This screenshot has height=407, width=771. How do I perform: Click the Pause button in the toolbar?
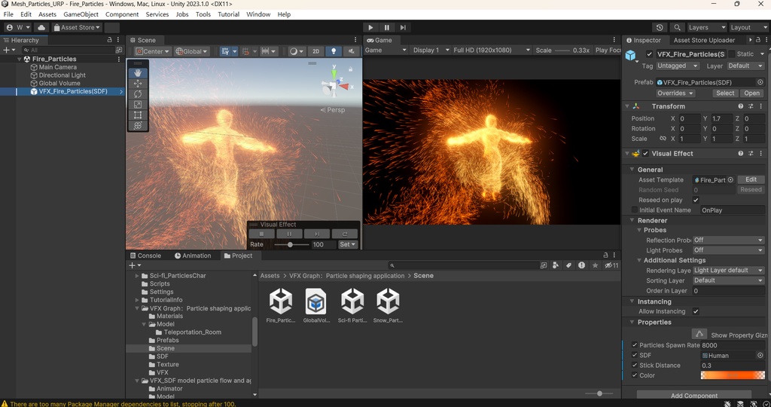click(x=387, y=28)
